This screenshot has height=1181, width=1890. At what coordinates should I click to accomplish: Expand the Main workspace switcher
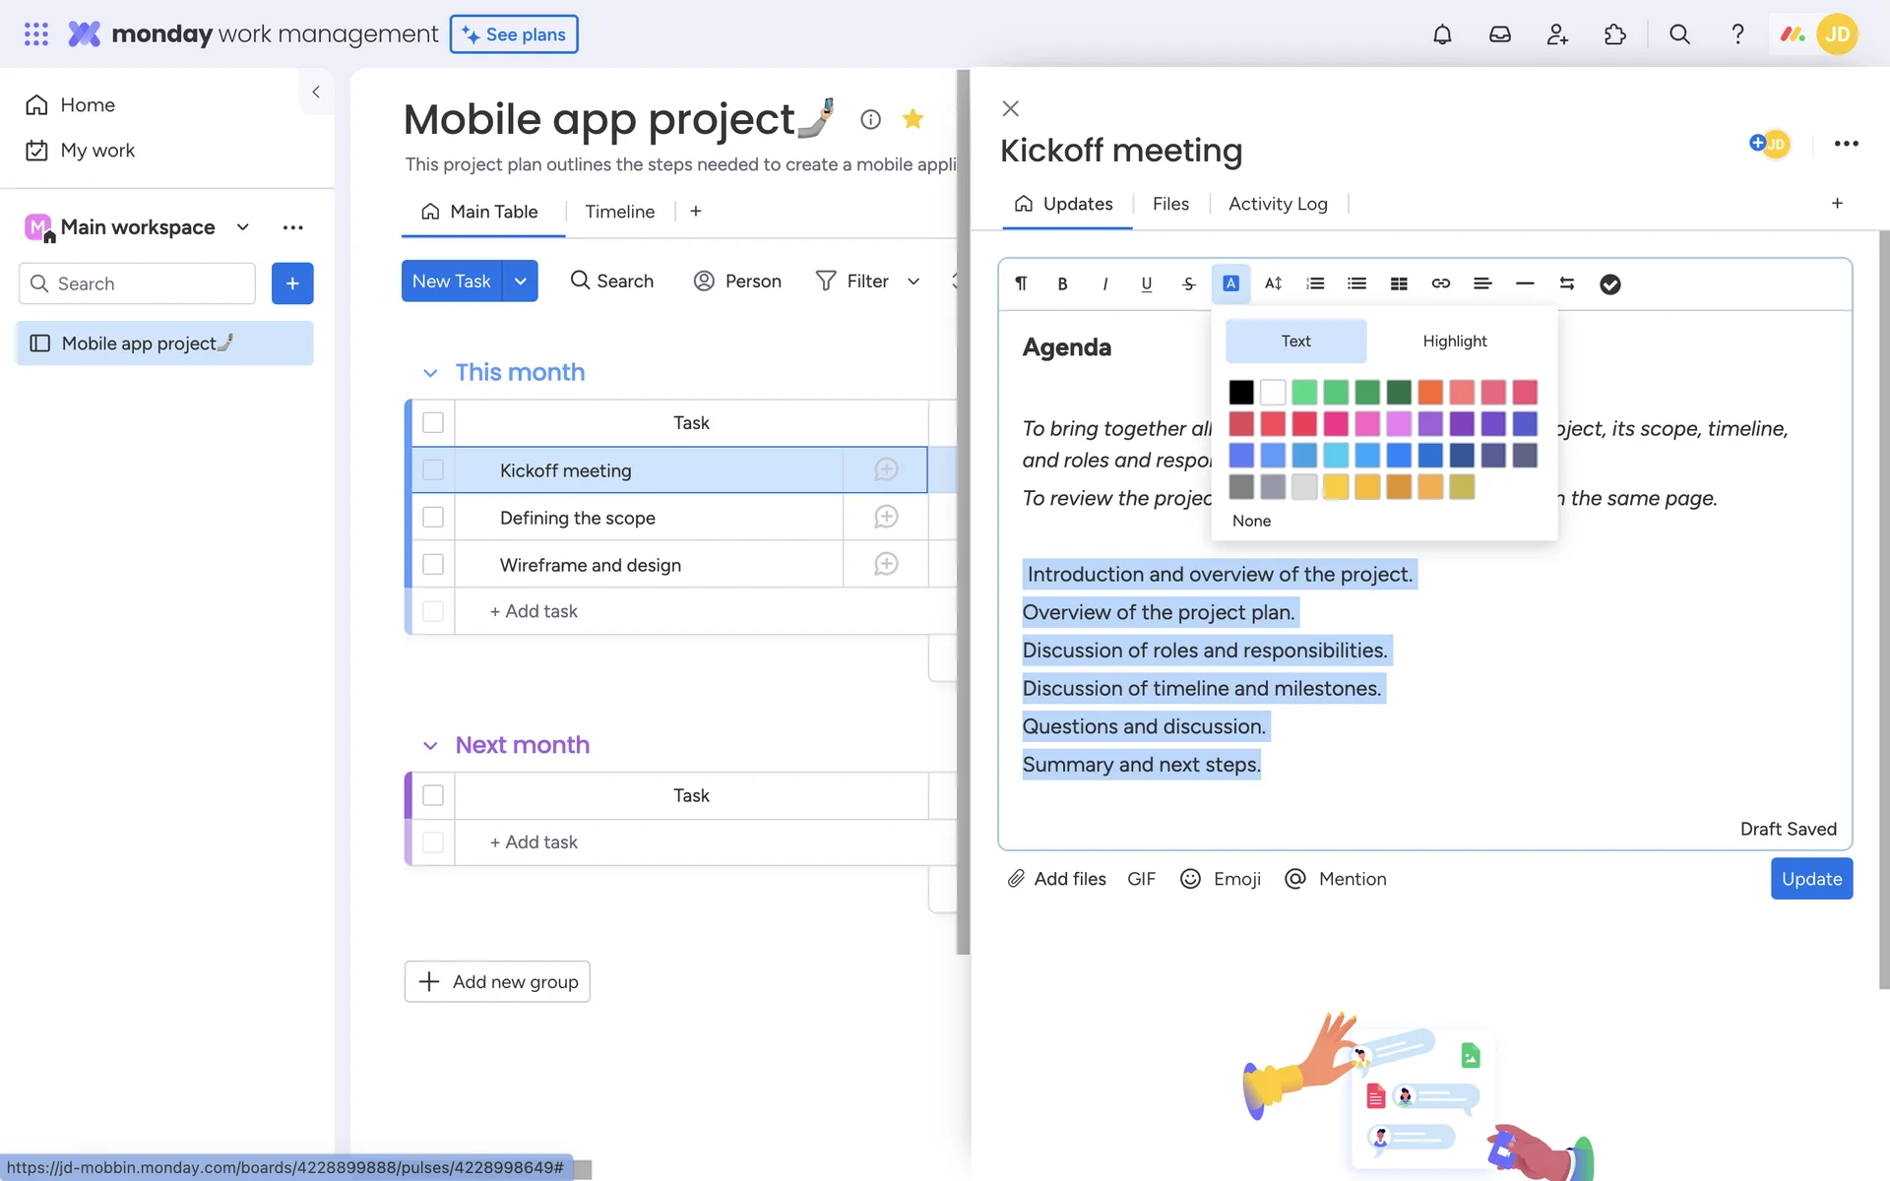tap(242, 227)
